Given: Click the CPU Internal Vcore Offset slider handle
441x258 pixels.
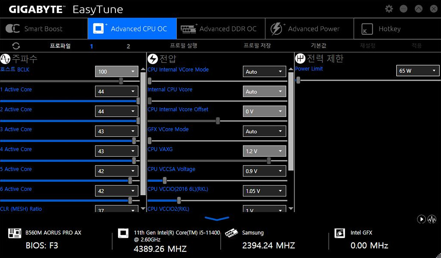Looking at the screenshot, I should (218, 121).
